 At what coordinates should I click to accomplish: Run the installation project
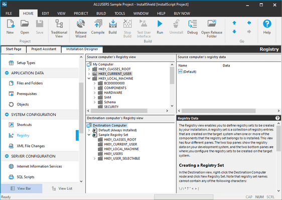coord(160,27)
